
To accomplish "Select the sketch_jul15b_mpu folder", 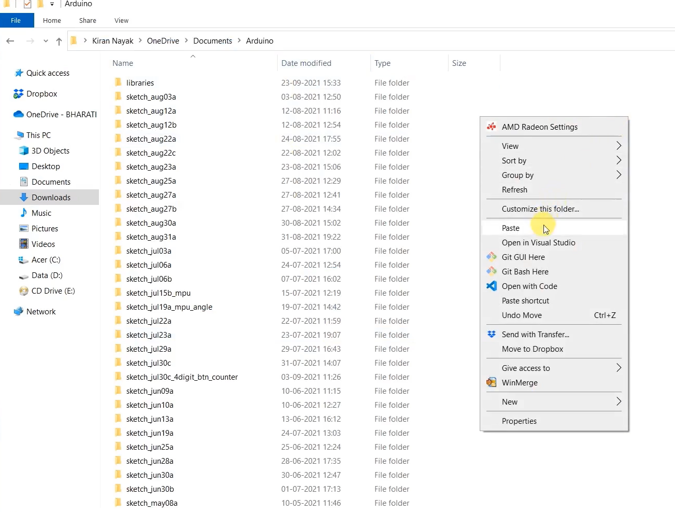I will click(158, 293).
